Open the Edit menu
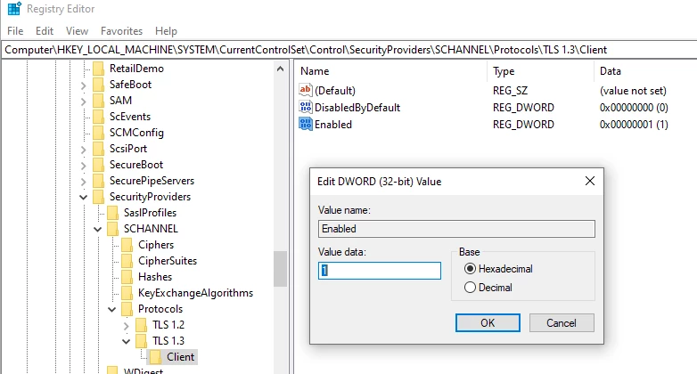 [45, 31]
